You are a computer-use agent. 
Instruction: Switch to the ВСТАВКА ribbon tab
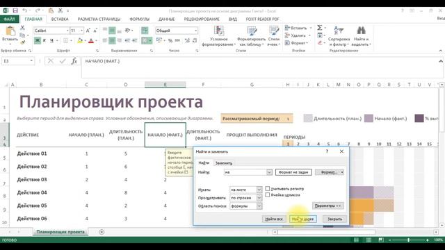[60, 19]
